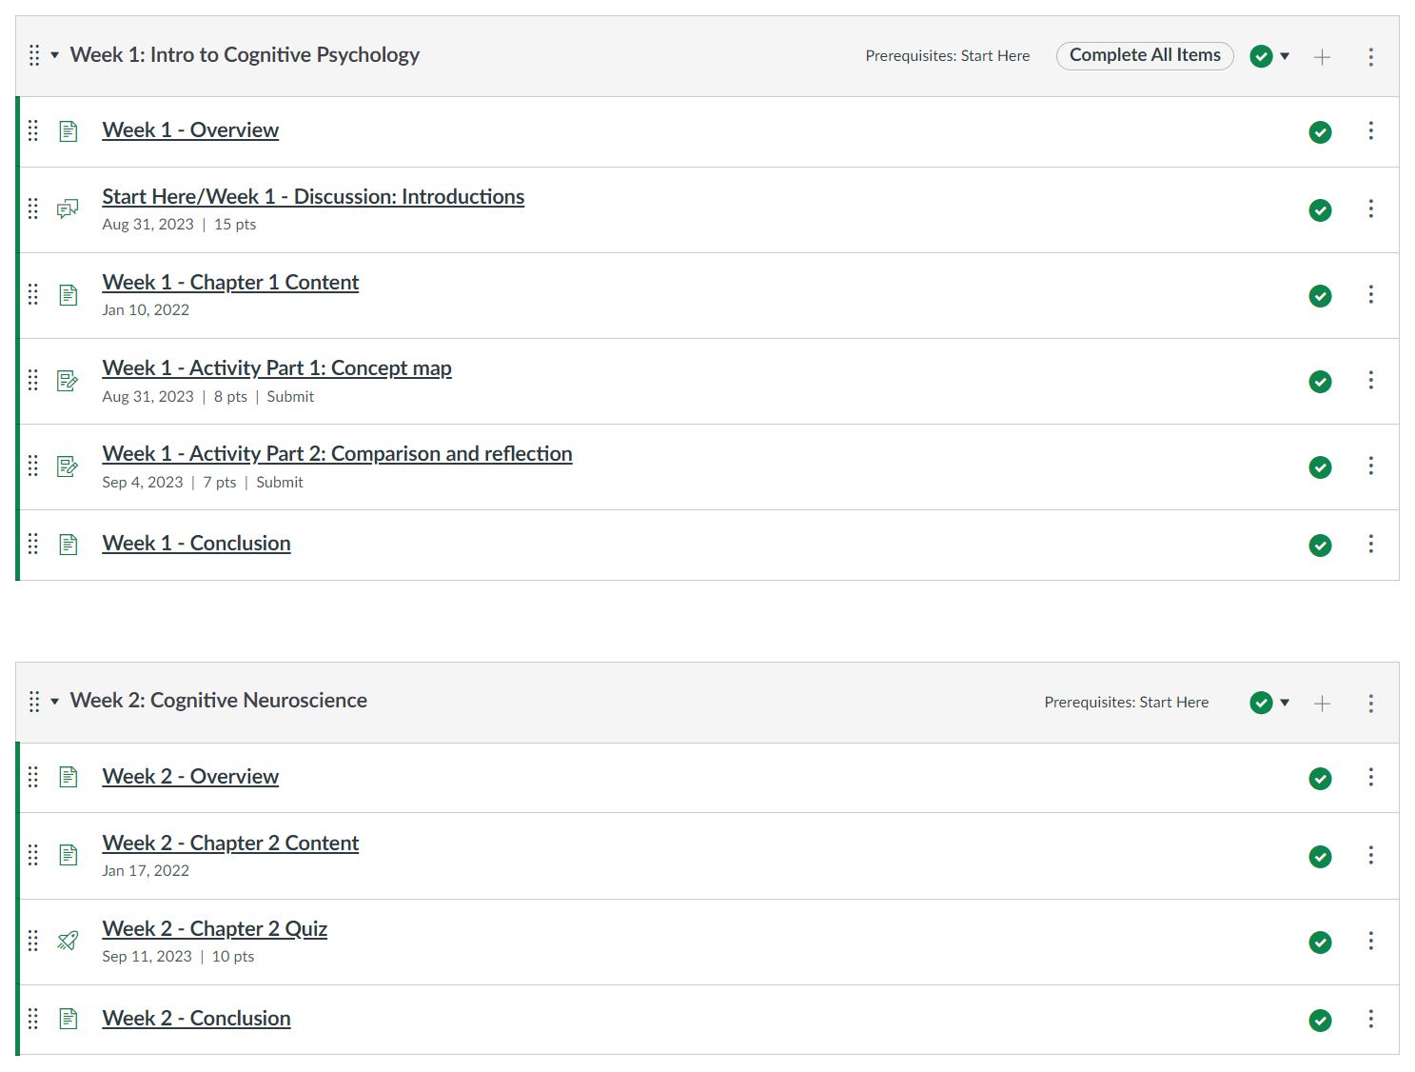The image size is (1415, 1072).
Task: Click the assignment icon for Comparison and reflection
Action: coord(68,466)
